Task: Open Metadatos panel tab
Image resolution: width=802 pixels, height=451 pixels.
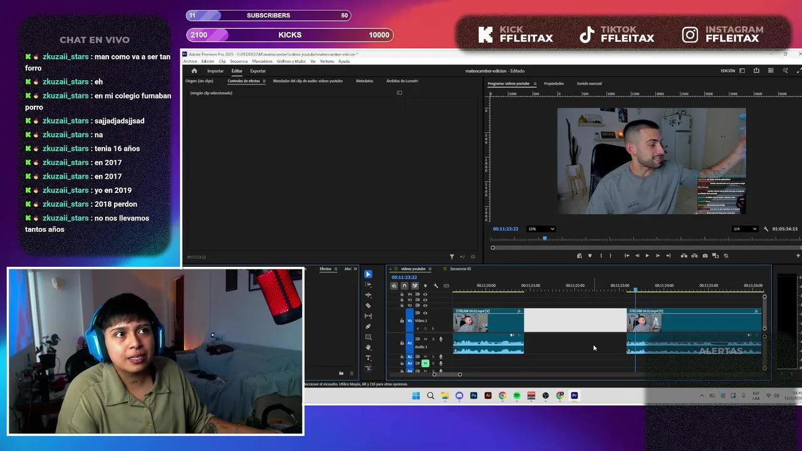Action: (x=364, y=81)
